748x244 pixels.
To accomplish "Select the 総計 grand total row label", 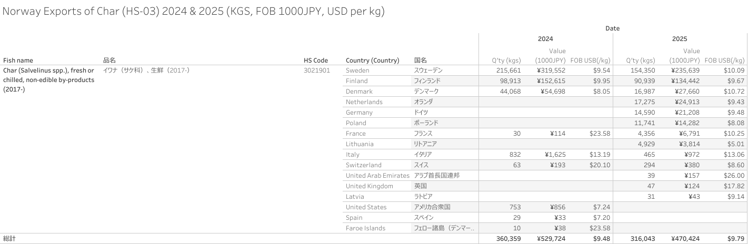I will (9, 239).
